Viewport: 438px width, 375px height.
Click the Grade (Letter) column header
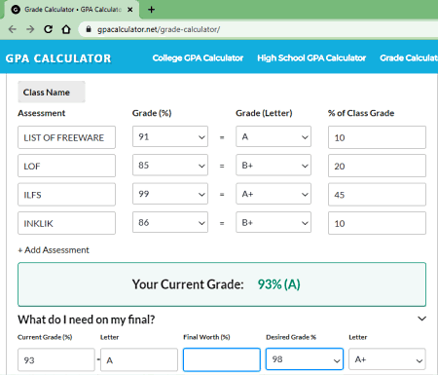tap(264, 113)
